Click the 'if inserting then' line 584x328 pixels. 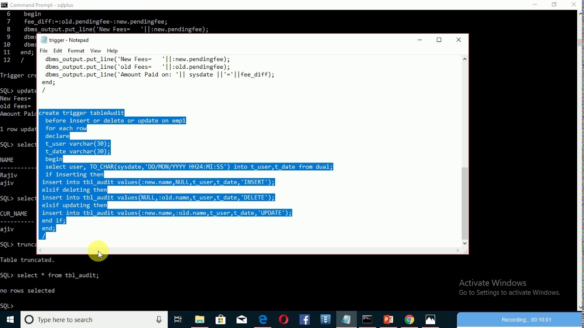click(x=74, y=174)
